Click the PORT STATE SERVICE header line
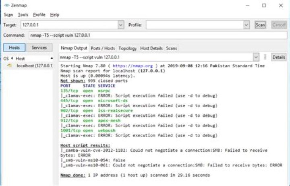 pos(88,86)
